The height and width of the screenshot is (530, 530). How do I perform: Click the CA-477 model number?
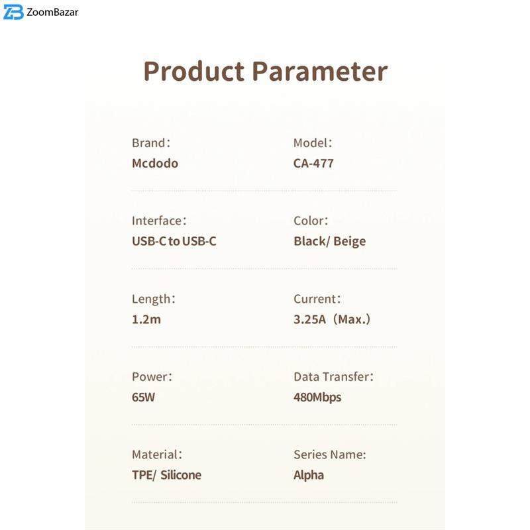[313, 163]
